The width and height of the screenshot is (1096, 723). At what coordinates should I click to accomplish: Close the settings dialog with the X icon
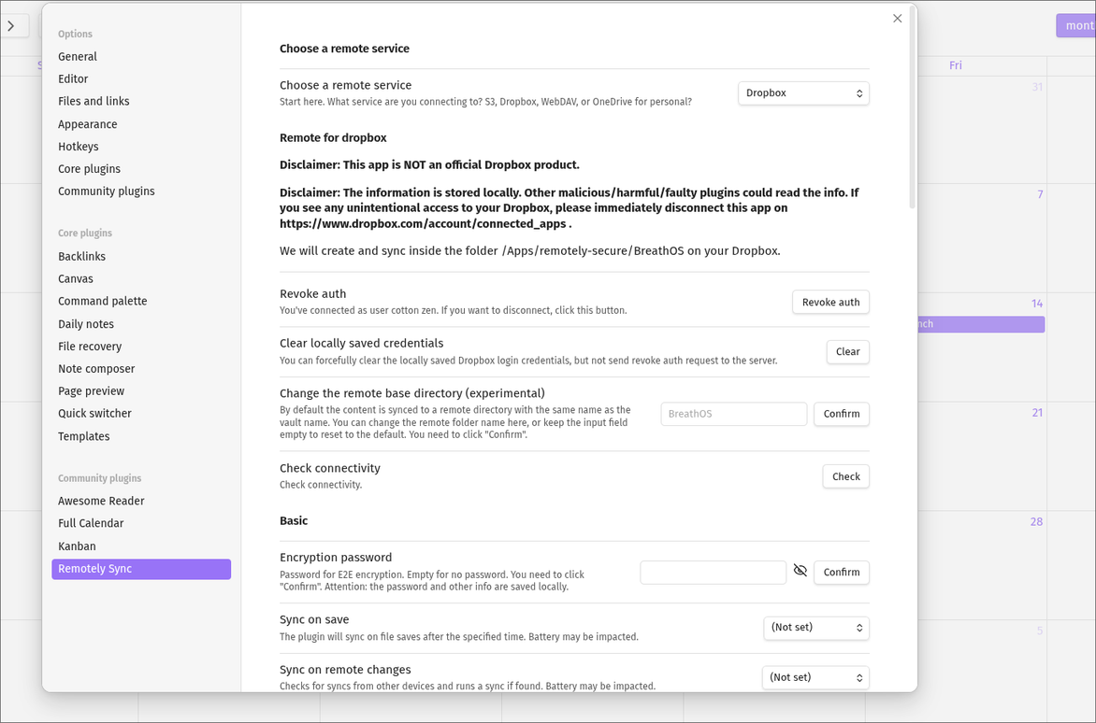click(898, 18)
